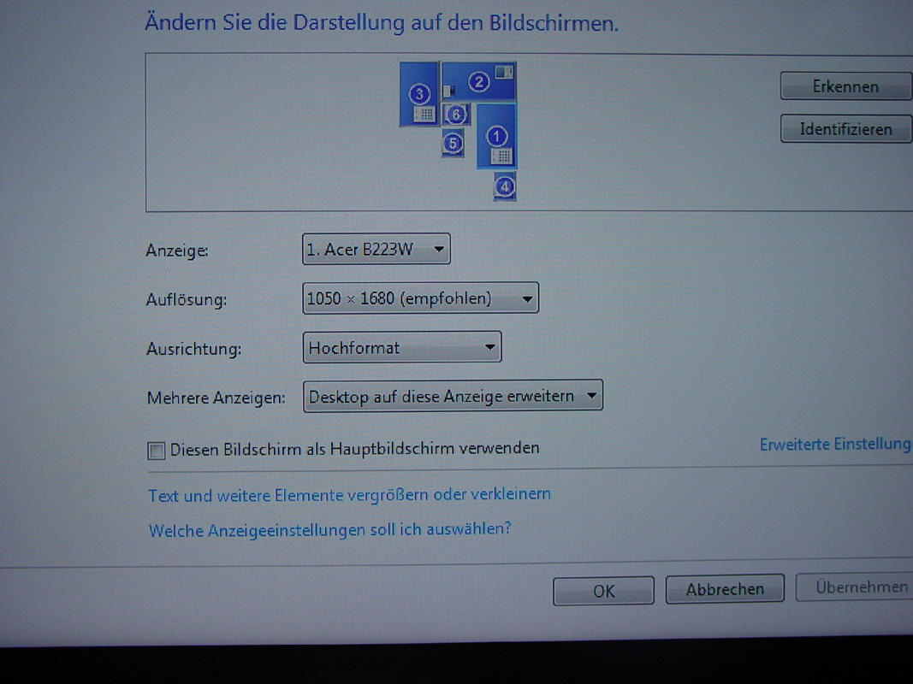This screenshot has width=913, height=684.
Task: Click the grid icon on monitor 3
Action: click(x=424, y=113)
